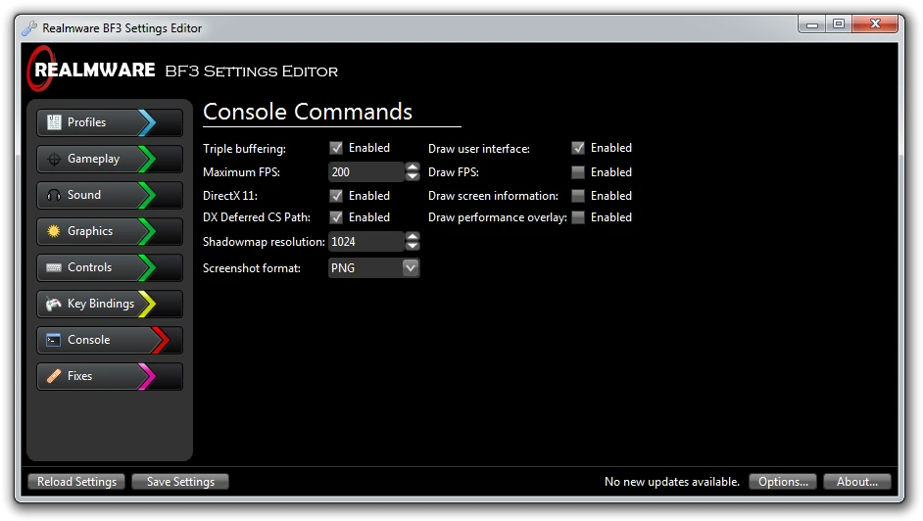Click the Console Commands heading
This screenshot has height=521, width=923.
click(308, 112)
